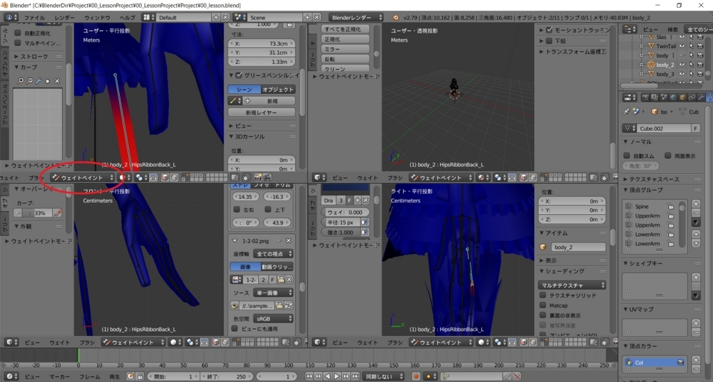Remove the 1-2-02.png background image X
This screenshot has width=713, height=382.
click(288, 241)
